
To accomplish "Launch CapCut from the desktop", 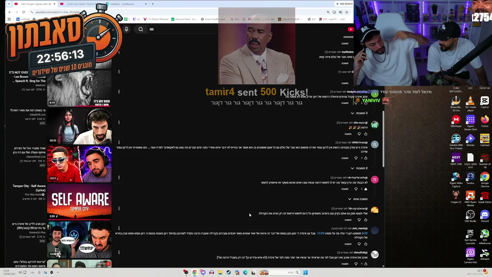I will [x=485, y=103].
